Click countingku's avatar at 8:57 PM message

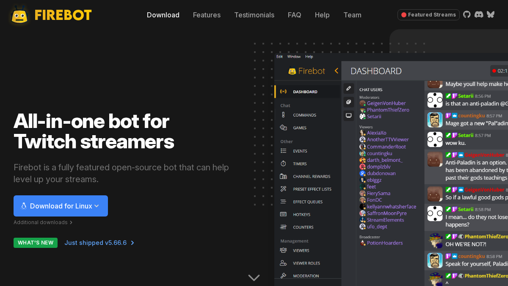click(x=435, y=120)
